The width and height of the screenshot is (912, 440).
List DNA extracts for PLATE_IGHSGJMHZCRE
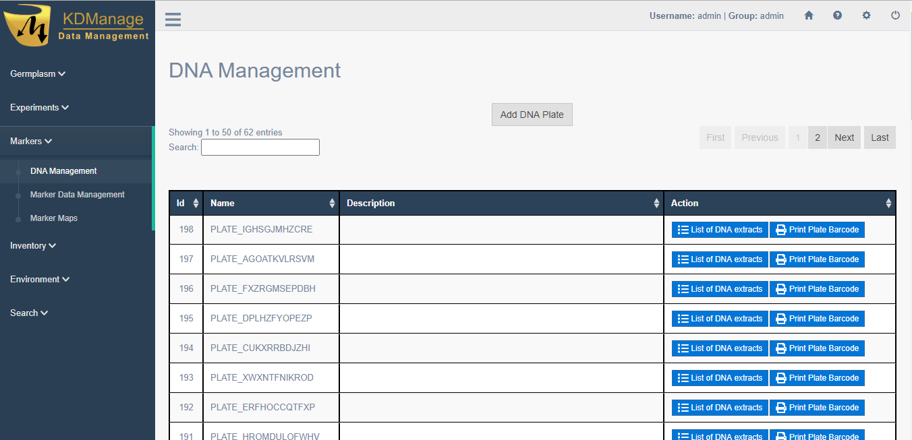720,230
